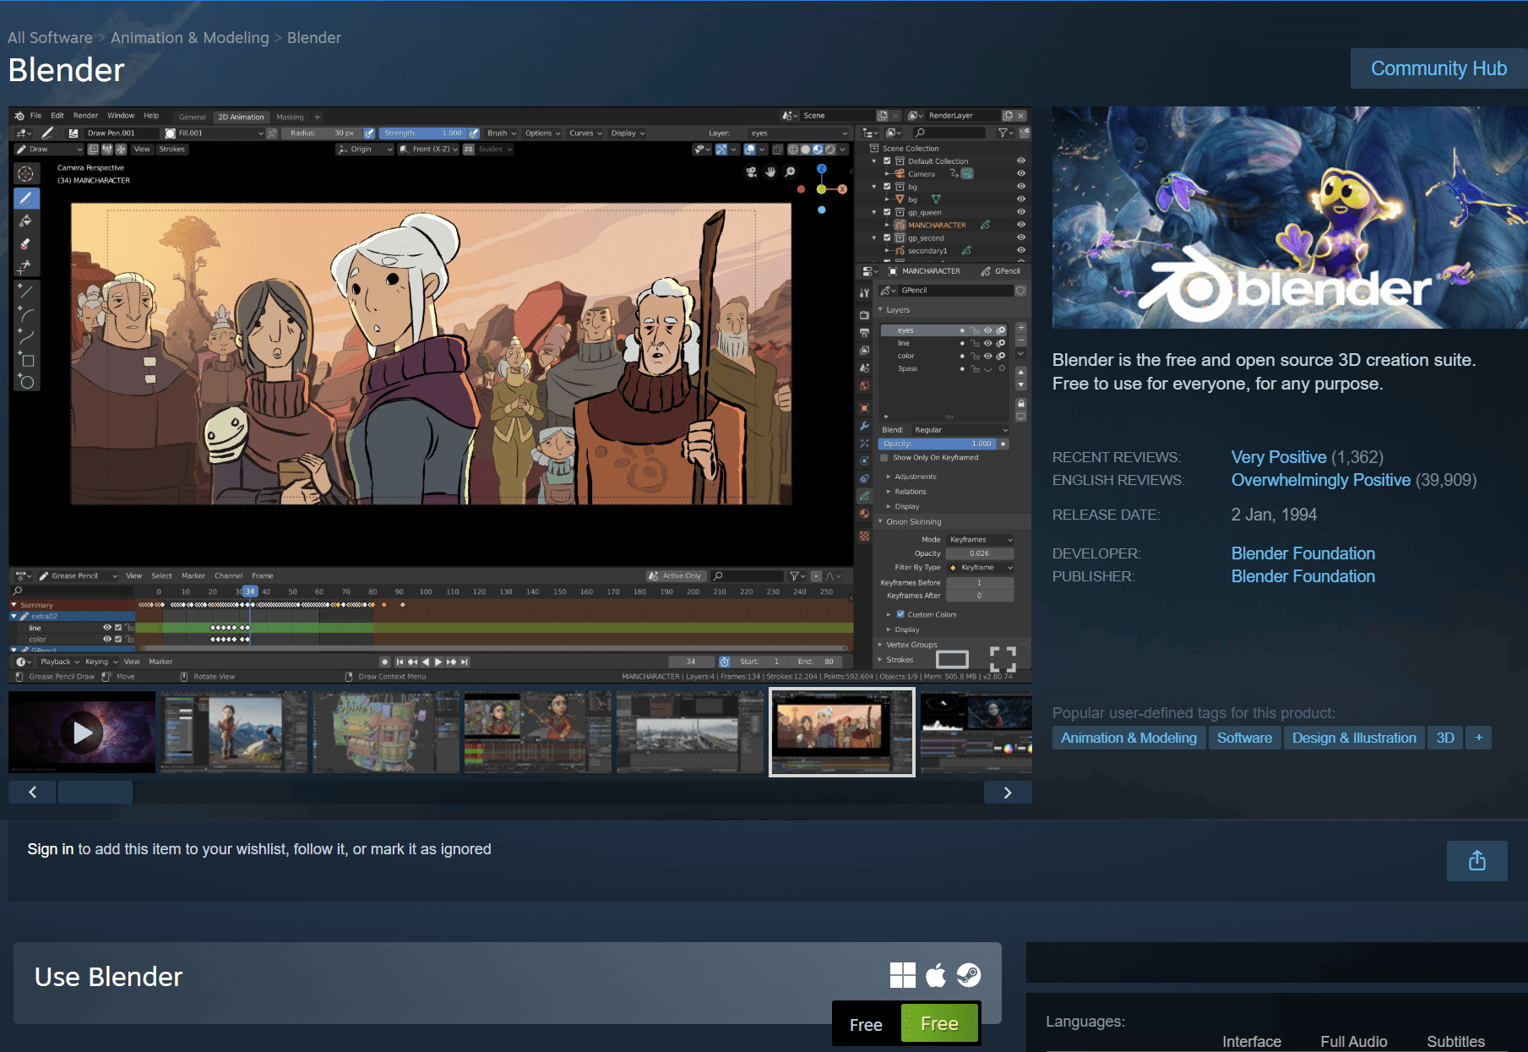Viewport: 1528px width, 1052px height.
Task: Switch to the Masking workspace tab
Action: (x=290, y=117)
